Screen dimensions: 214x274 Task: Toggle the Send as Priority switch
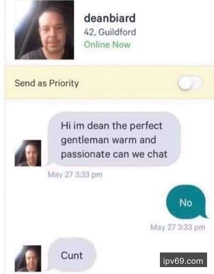190,83
